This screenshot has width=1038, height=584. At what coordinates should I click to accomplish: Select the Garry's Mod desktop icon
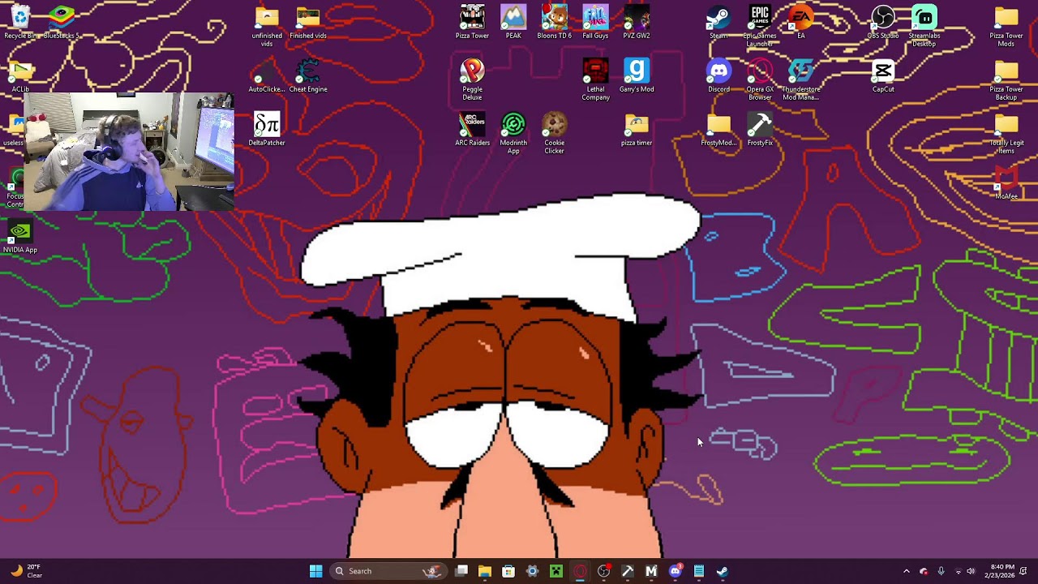click(x=637, y=75)
